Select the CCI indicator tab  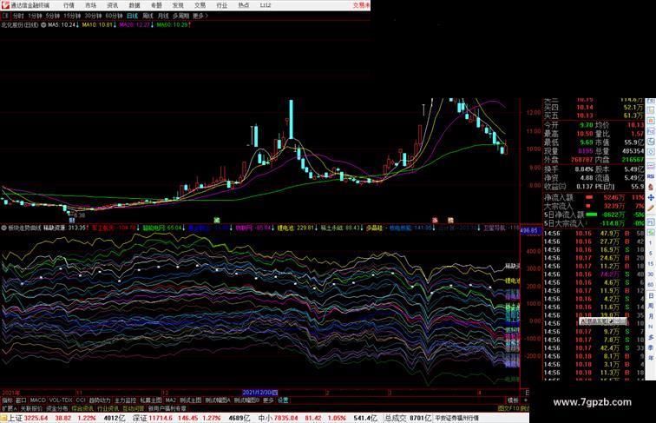click(81, 400)
